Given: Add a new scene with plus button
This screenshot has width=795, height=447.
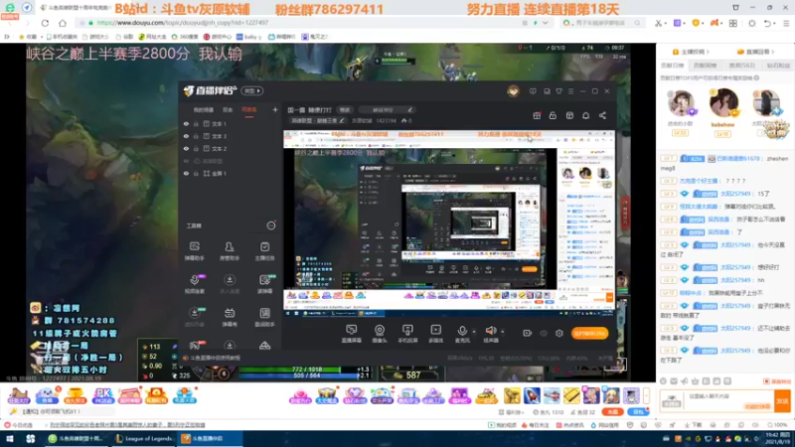Looking at the screenshot, I should point(275,109).
